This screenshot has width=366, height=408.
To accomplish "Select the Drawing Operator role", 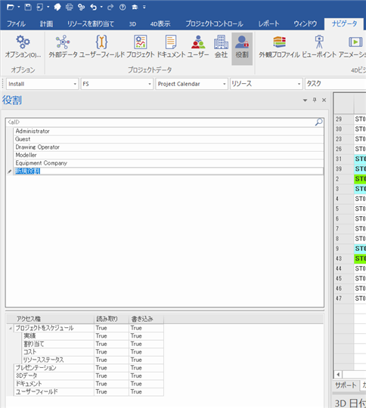I will pyautogui.click(x=169, y=147).
